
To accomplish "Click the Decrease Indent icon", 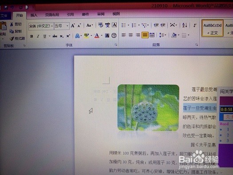I will 156,25.
